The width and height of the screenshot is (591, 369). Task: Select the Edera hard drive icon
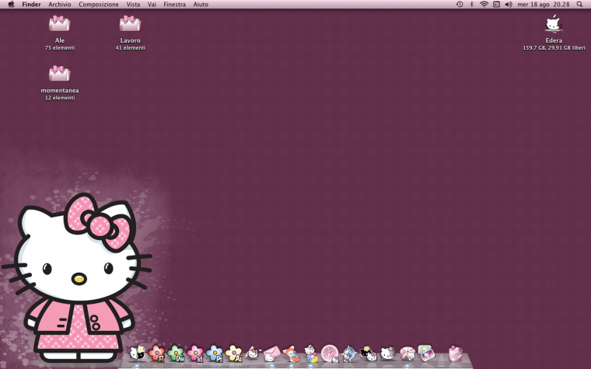coord(553,24)
